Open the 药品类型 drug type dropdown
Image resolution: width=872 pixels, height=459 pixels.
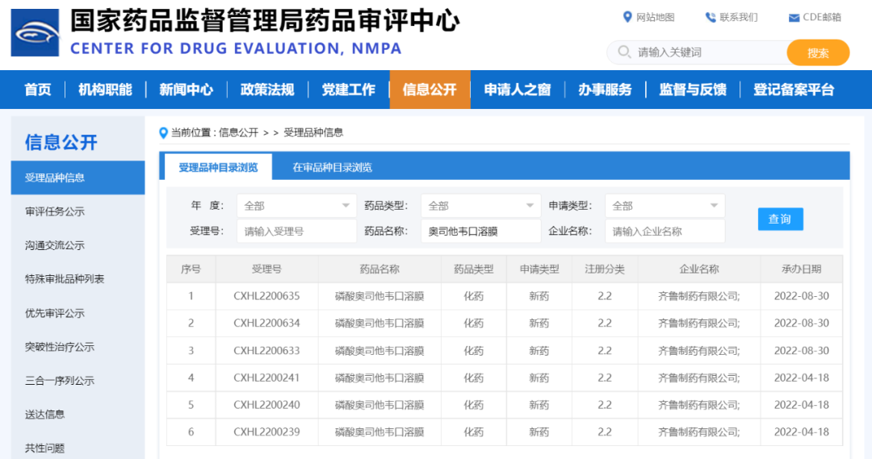click(530, 206)
